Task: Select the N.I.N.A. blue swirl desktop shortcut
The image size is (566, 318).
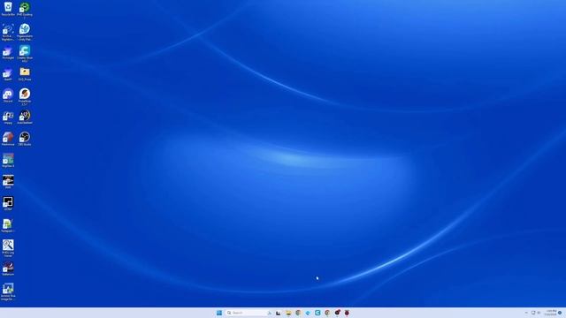Action: [x=8, y=32]
